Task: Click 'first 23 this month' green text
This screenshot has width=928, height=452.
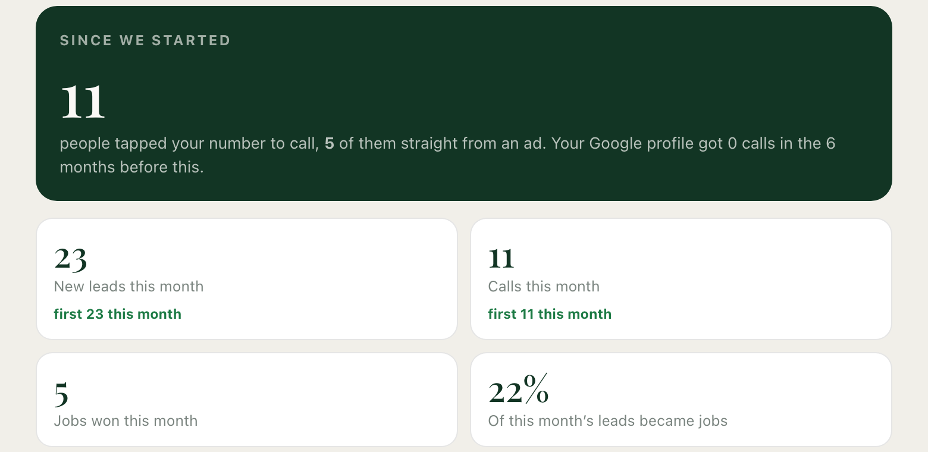Action: 118,314
